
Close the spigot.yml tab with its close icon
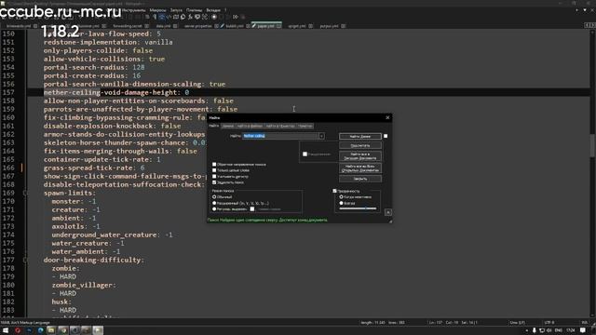(x=310, y=26)
